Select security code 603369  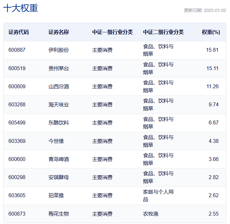pos(17,141)
